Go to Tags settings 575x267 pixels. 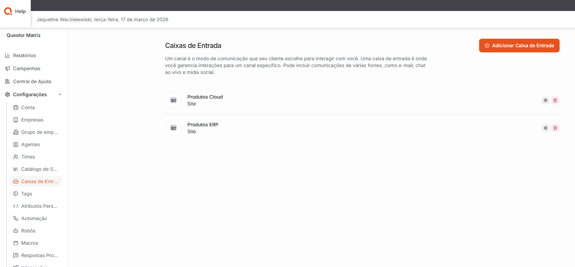27,194
